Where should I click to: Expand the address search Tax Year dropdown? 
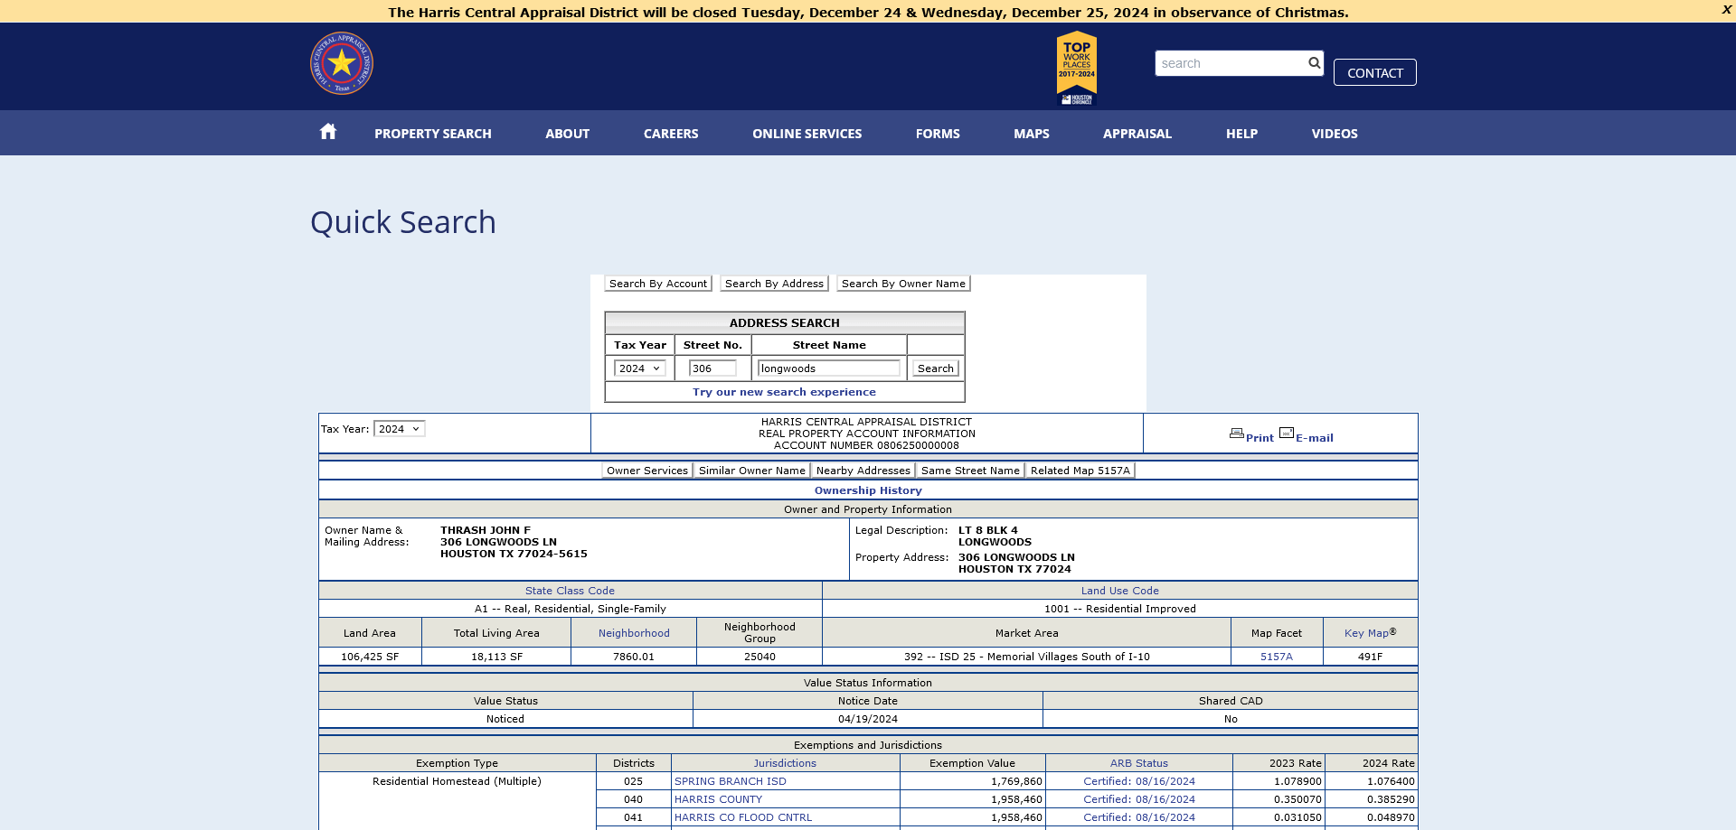pos(639,368)
